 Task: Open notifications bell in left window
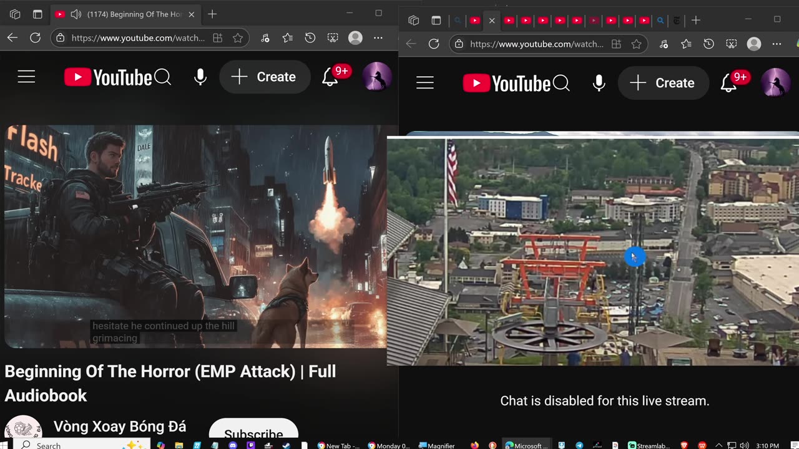pyautogui.click(x=330, y=77)
